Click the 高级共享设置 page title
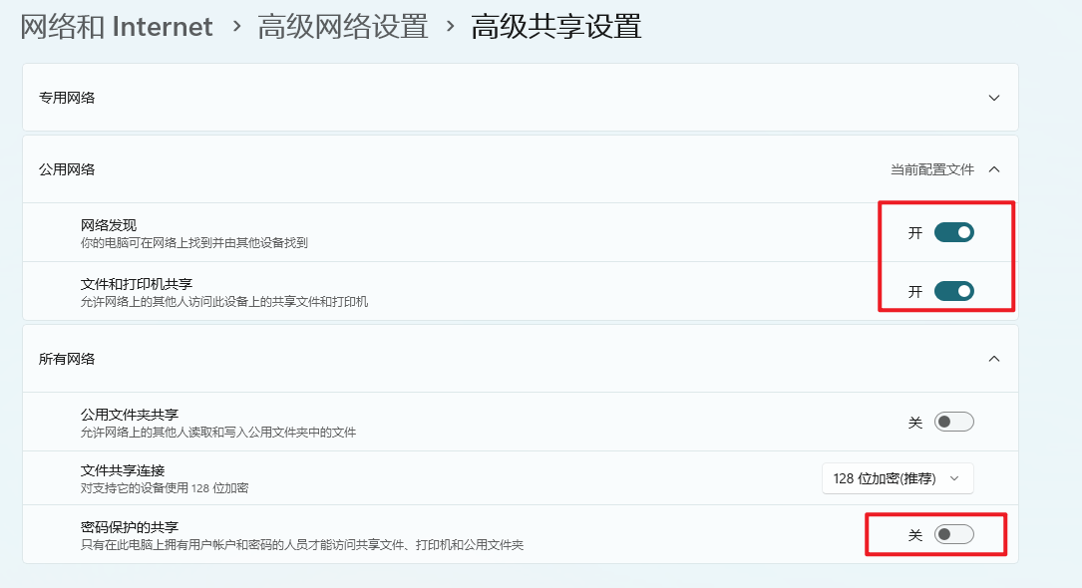 tap(555, 27)
